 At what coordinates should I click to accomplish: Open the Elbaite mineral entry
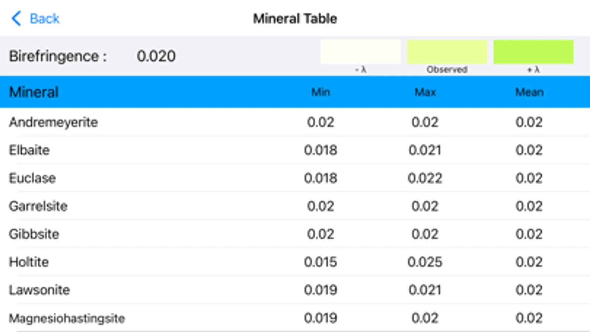(x=30, y=150)
